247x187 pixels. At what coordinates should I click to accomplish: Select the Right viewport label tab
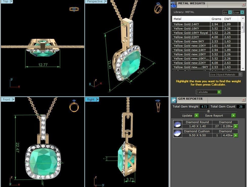(91, 99)
